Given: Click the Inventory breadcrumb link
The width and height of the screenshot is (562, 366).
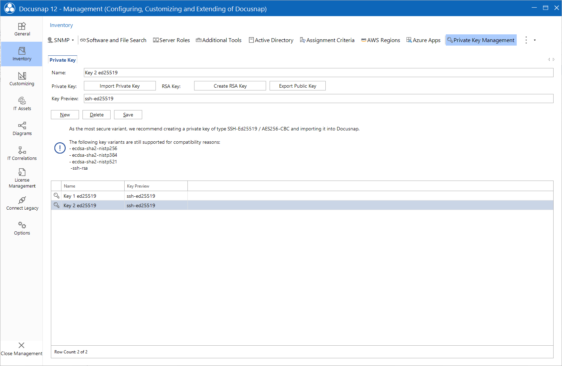Looking at the screenshot, I should [x=61, y=25].
